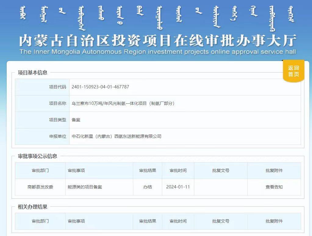Click the 商都县发改委 department cell
Image resolution: width=312 pixels, height=236 pixels.
pos(40,187)
